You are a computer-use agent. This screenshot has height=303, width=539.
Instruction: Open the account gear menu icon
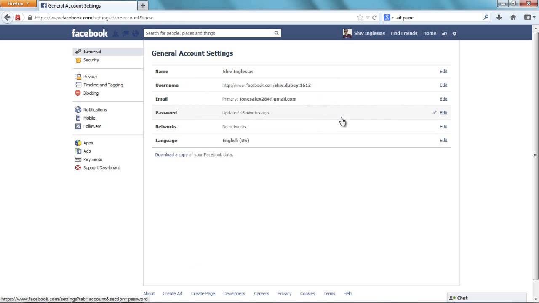[x=454, y=33]
